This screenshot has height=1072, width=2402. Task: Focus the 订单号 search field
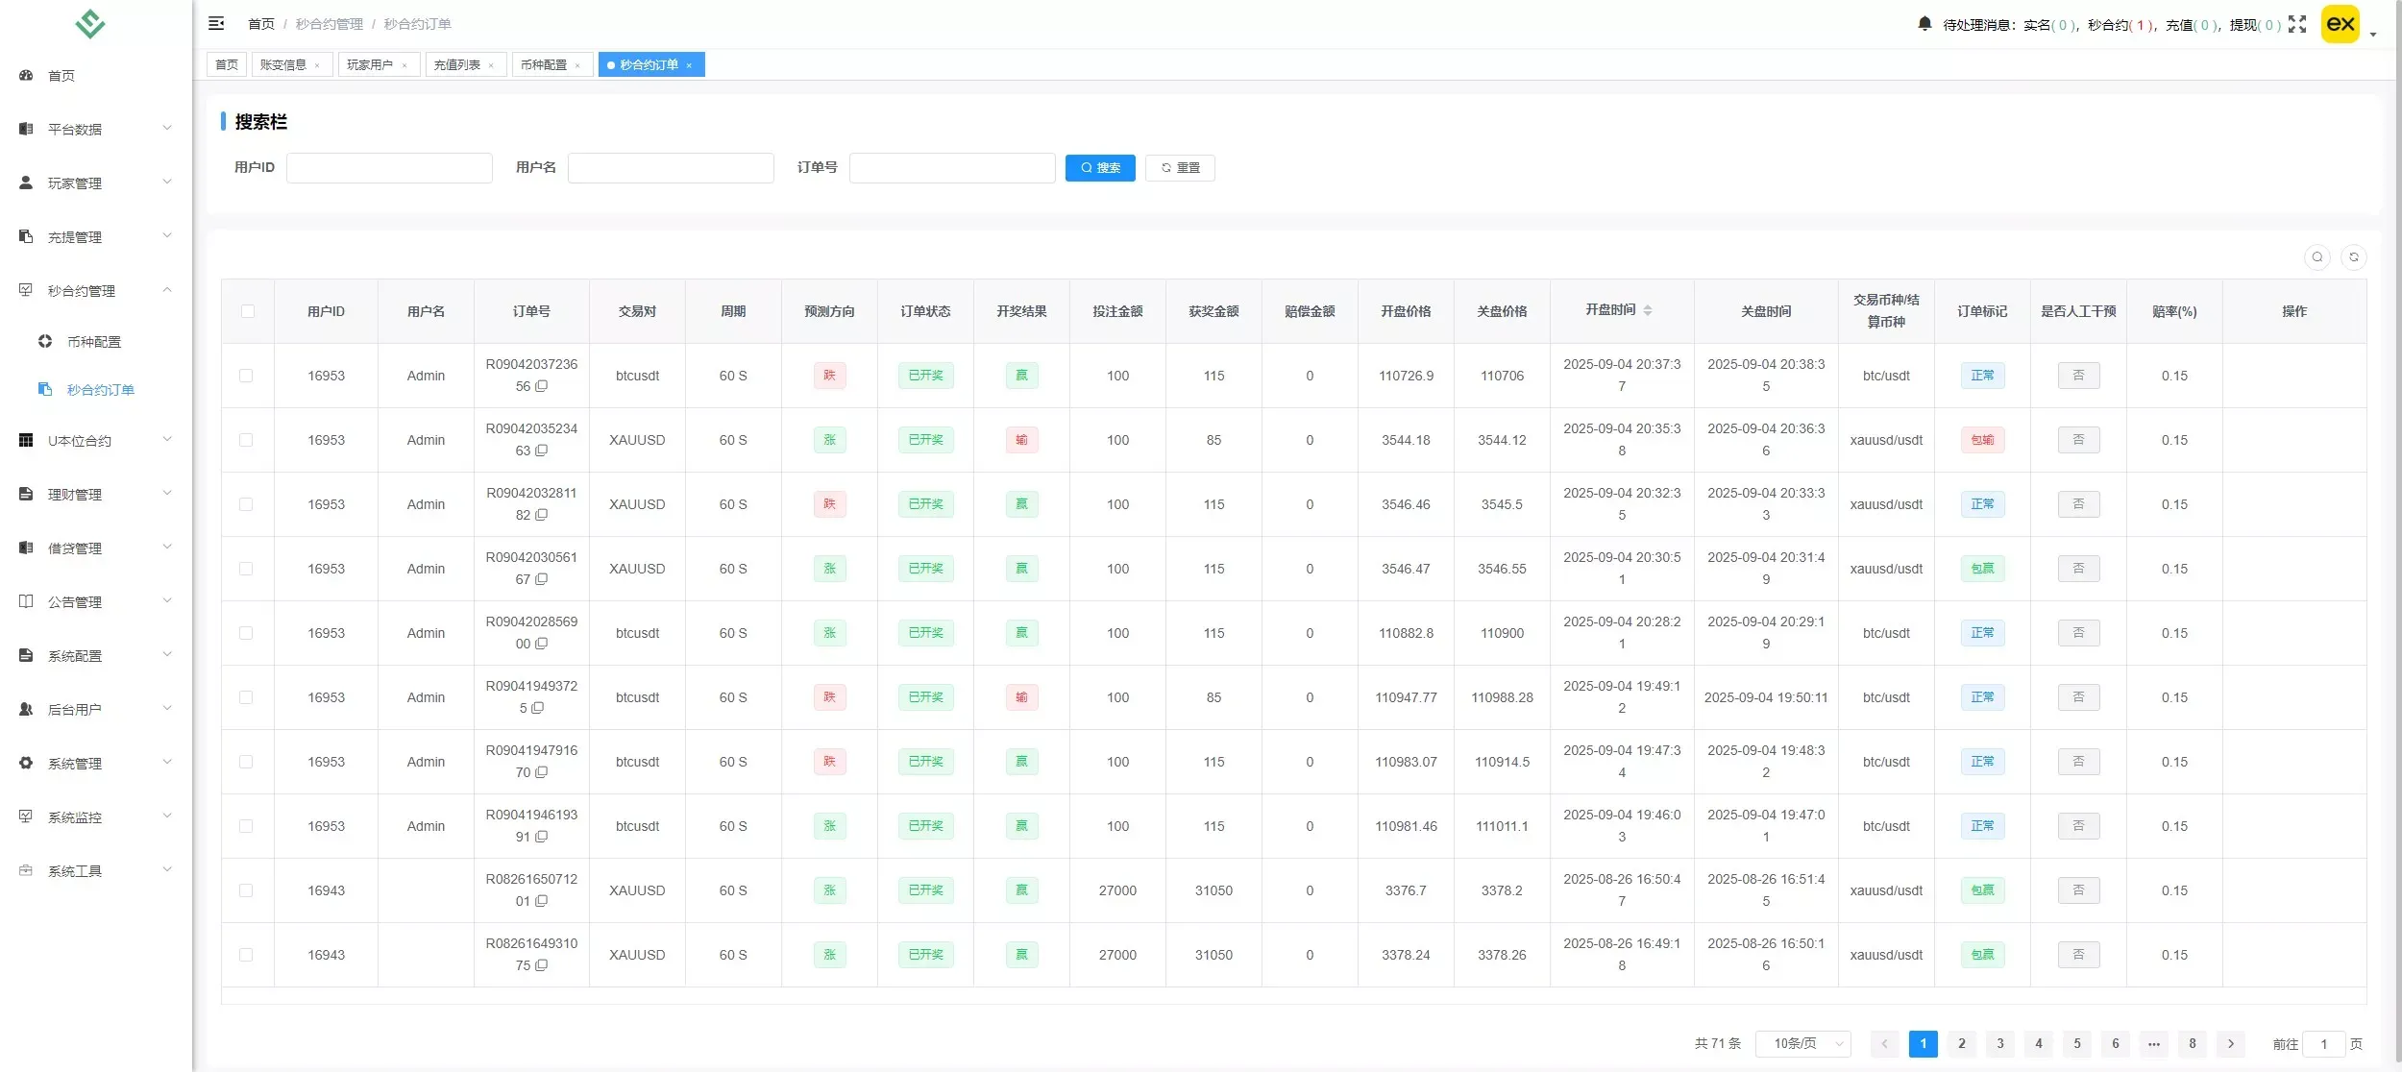point(952,168)
